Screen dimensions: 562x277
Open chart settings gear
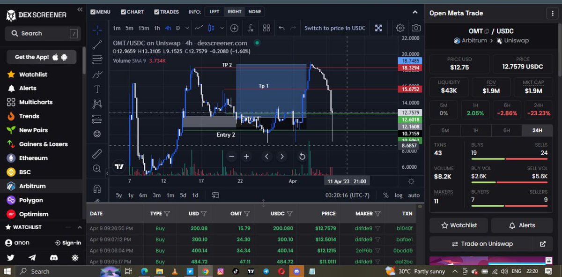[x=400, y=28]
